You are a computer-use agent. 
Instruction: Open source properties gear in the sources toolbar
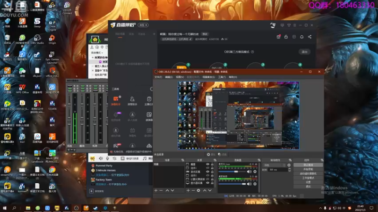pyautogui.click(x=198, y=190)
